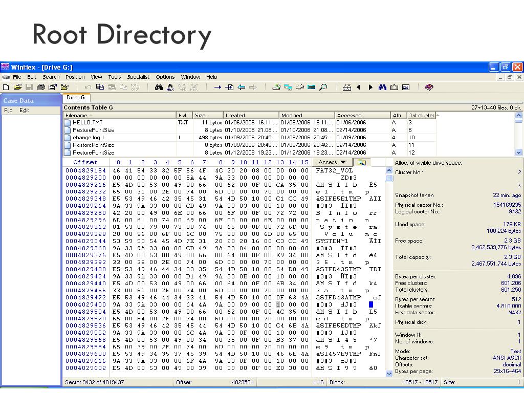Sort by Modified column header
The height and width of the screenshot is (393, 524).
[x=307, y=115]
